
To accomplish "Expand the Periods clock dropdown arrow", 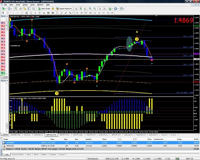I will tap(118, 9).
